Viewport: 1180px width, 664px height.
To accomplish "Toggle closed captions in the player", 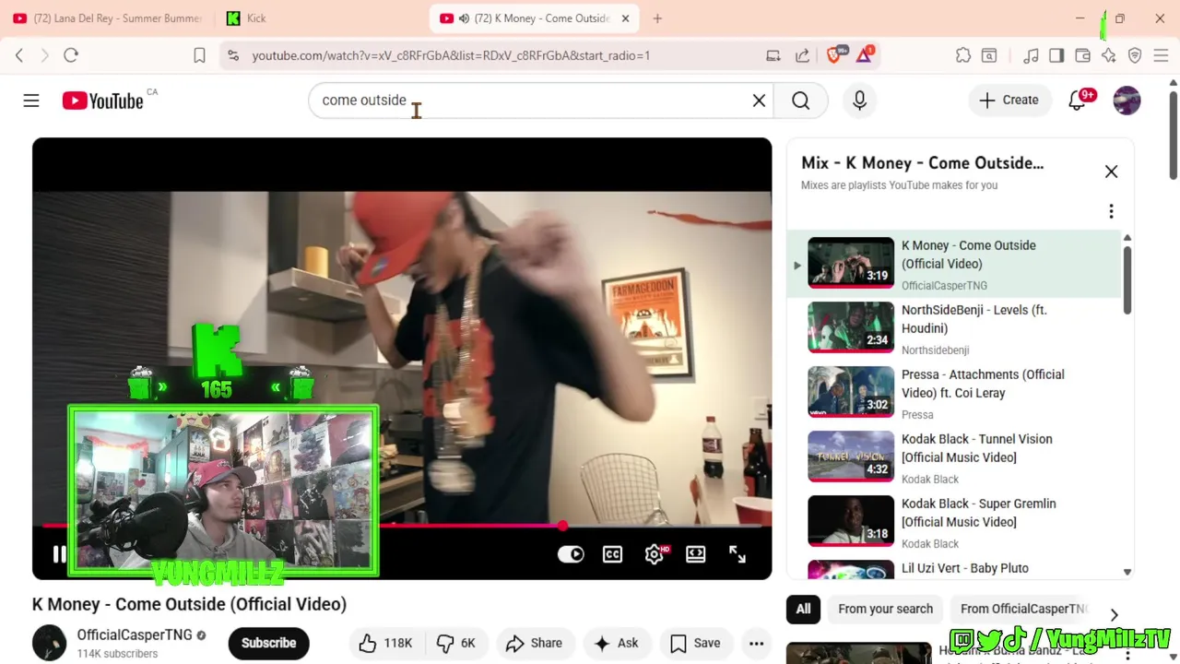I will (612, 554).
